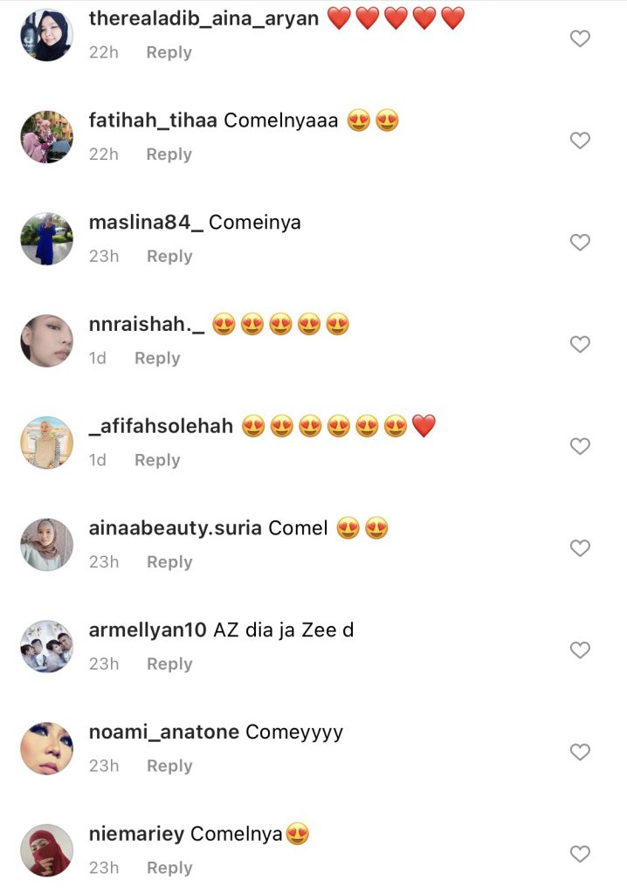Screen dimensions: 627x894
Task: Like niemariey's Comelnya comment
Action: pyautogui.click(x=580, y=854)
